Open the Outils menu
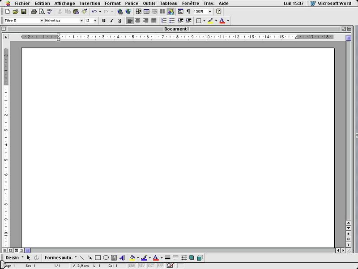Screen dimensions: 358x269 [x=149, y=4]
